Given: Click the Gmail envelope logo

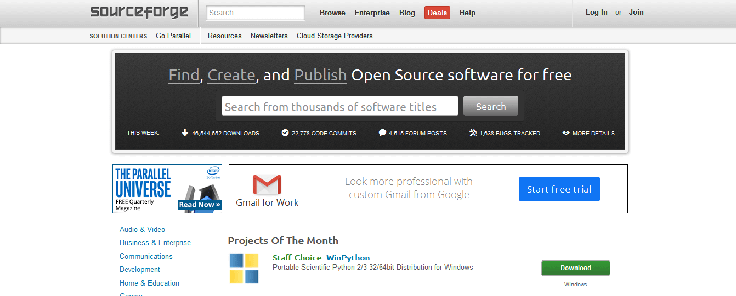Looking at the screenshot, I should point(267,184).
